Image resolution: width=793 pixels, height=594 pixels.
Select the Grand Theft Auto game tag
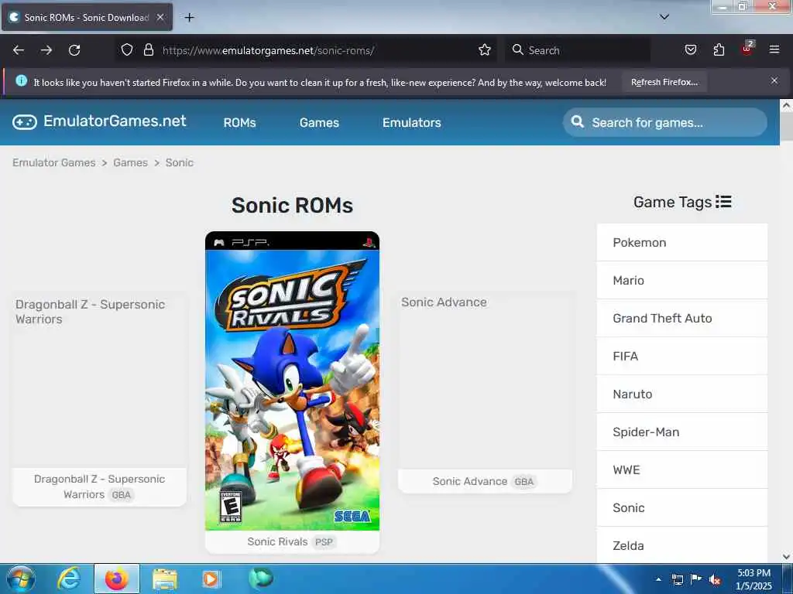coord(681,318)
